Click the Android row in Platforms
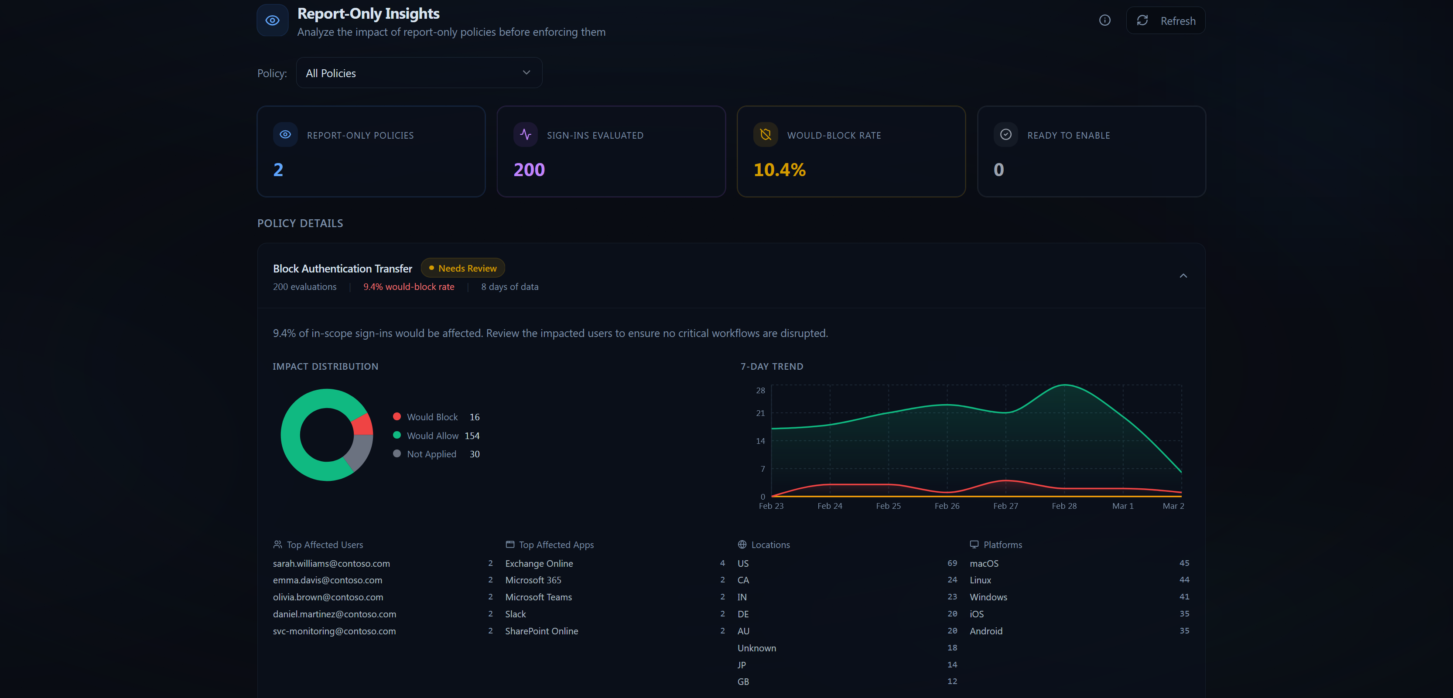 [x=1080, y=631]
